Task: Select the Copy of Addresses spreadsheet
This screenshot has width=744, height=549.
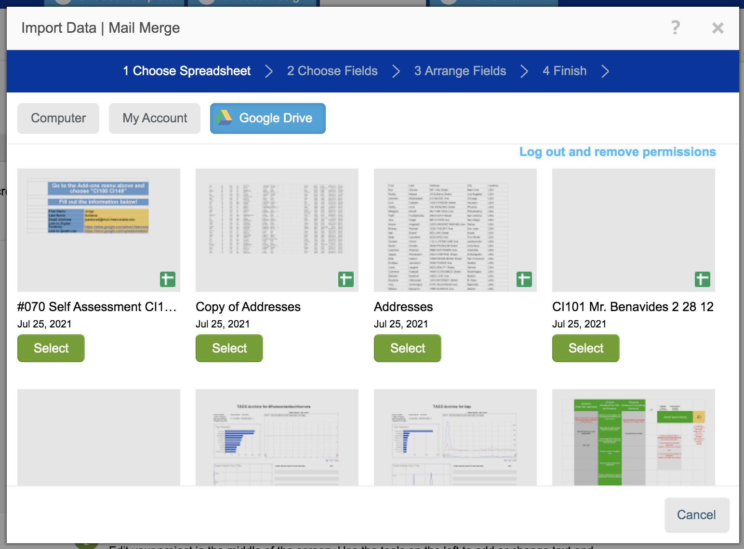Action: pos(229,348)
